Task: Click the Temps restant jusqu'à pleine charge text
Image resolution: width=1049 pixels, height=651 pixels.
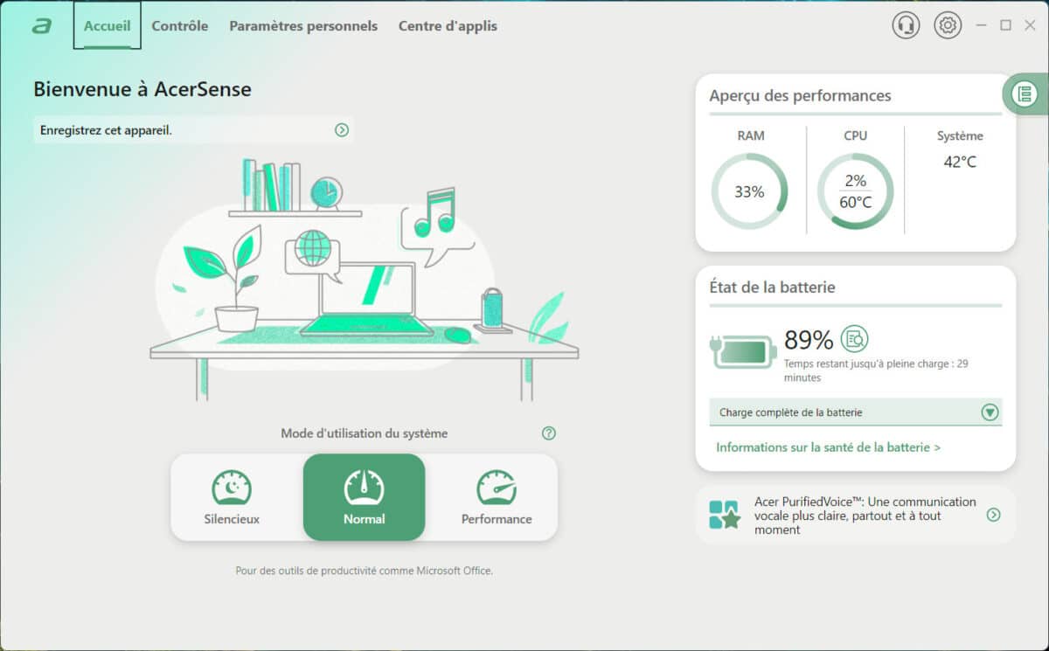Action: [x=875, y=371]
